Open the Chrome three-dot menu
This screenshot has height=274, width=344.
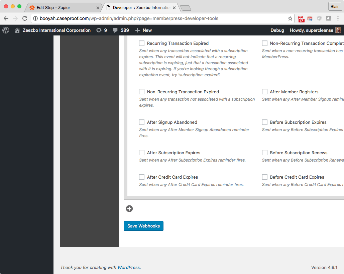338,18
